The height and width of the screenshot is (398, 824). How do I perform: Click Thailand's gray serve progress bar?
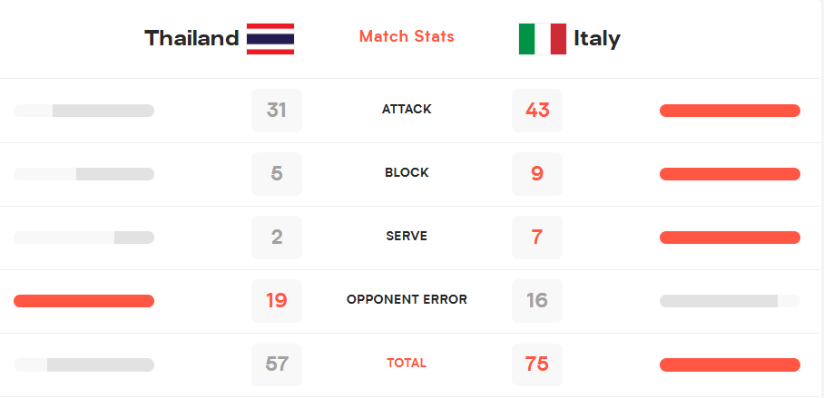tap(83, 238)
